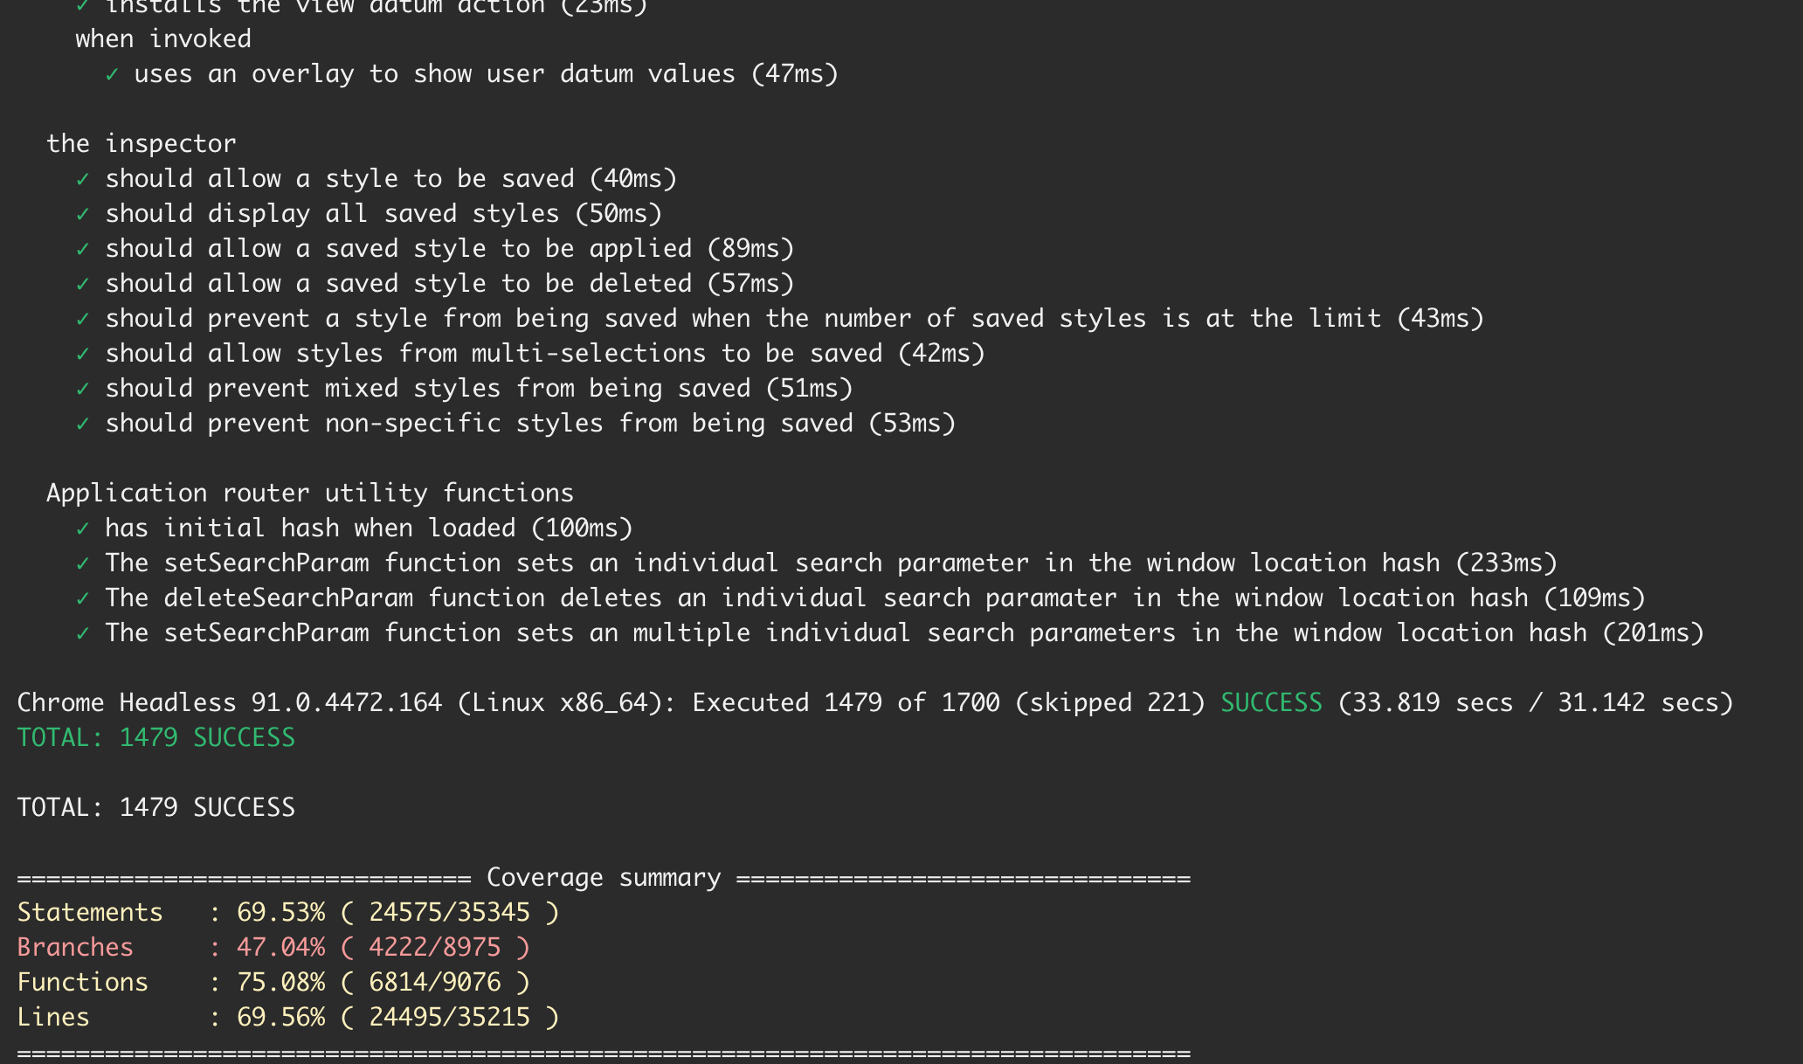Image resolution: width=1803 pixels, height=1064 pixels.
Task: Click the checkmark beside the deleteSearchParam test result
Action: pyautogui.click(x=84, y=598)
